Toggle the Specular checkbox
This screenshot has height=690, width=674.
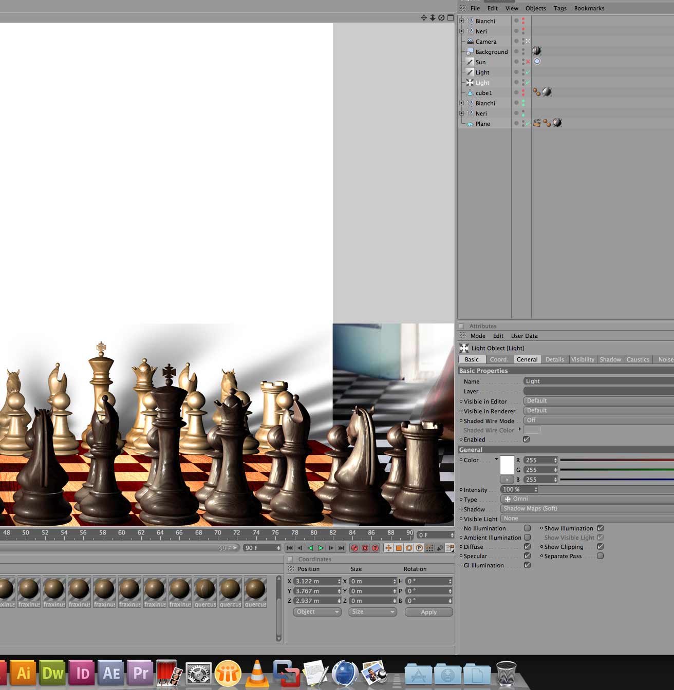[527, 555]
